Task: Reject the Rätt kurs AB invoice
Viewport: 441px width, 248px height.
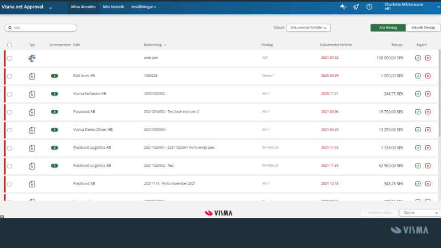Action: tap(428, 76)
